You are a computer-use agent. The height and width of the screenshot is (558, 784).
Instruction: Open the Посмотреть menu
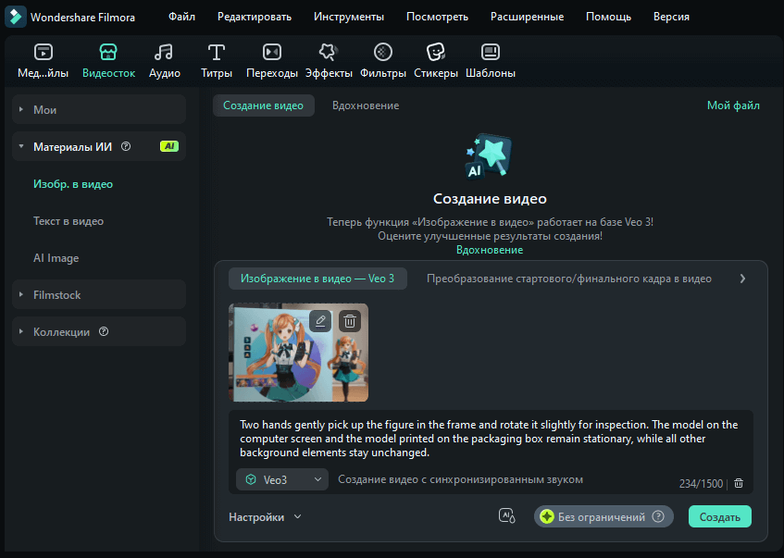(437, 17)
